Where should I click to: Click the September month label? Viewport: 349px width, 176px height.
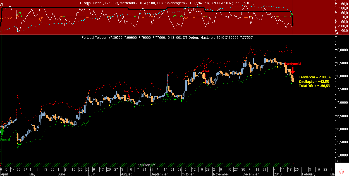159,174
